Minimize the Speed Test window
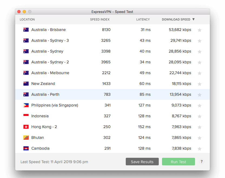The height and width of the screenshot is (178, 225). point(24,12)
